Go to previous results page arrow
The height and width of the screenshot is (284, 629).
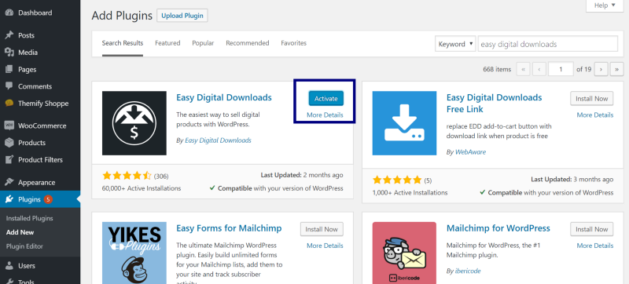click(x=539, y=69)
